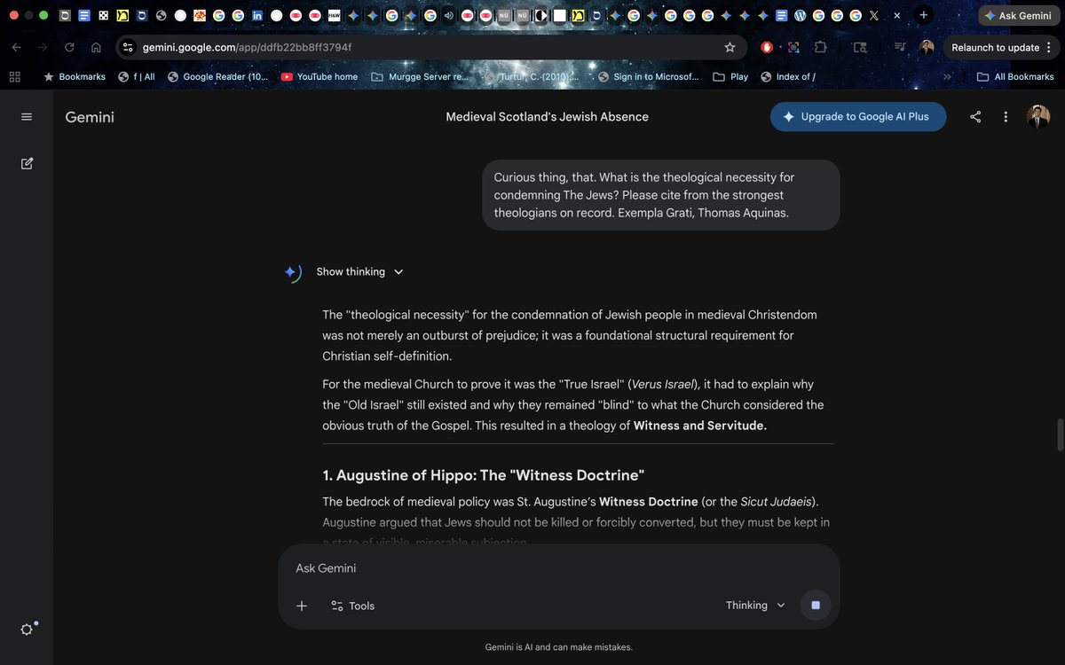Open a new tab with the plus button
The height and width of the screenshot is (665, 1065).
coord(923,15)
